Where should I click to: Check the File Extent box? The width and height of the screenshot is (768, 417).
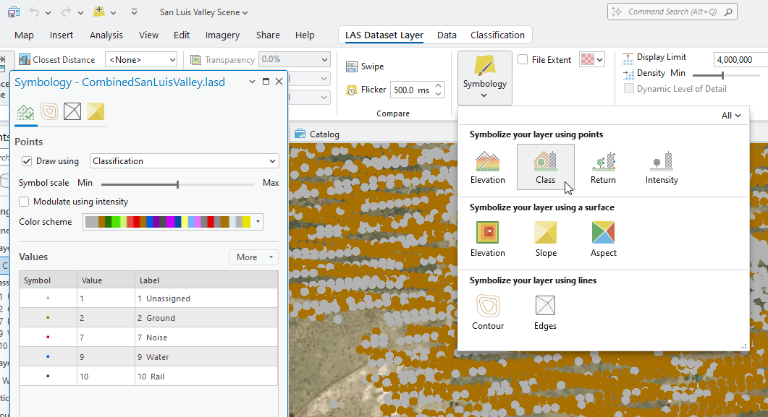(x=523, y=60)
